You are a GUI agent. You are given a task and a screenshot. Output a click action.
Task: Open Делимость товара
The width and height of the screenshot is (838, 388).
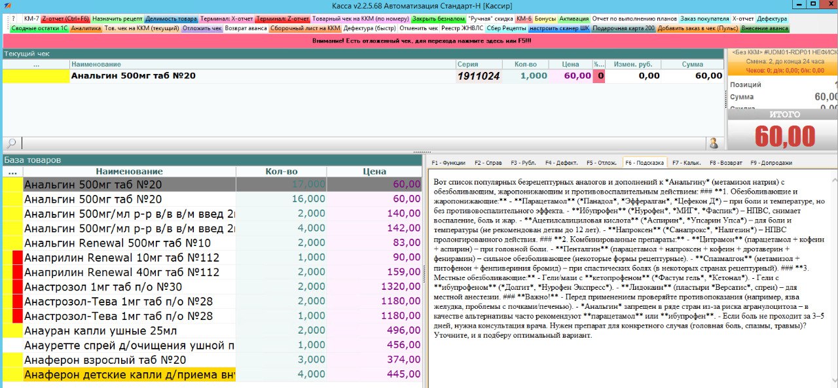pyautogui.click(x=171, y=19)
